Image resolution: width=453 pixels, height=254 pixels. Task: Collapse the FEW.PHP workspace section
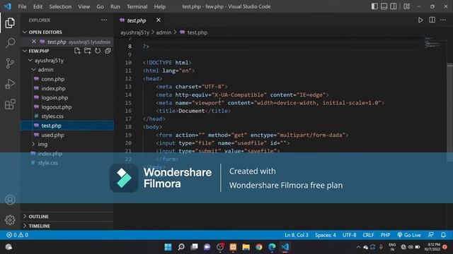tap(39, 51)
